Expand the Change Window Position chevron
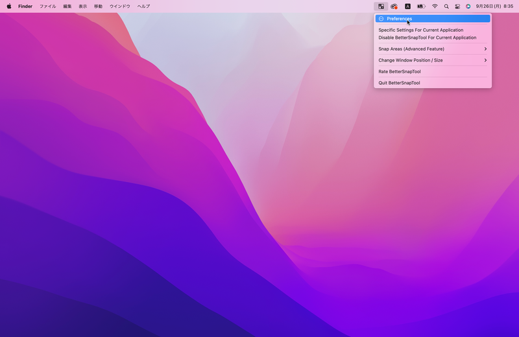 coord(485,60)
